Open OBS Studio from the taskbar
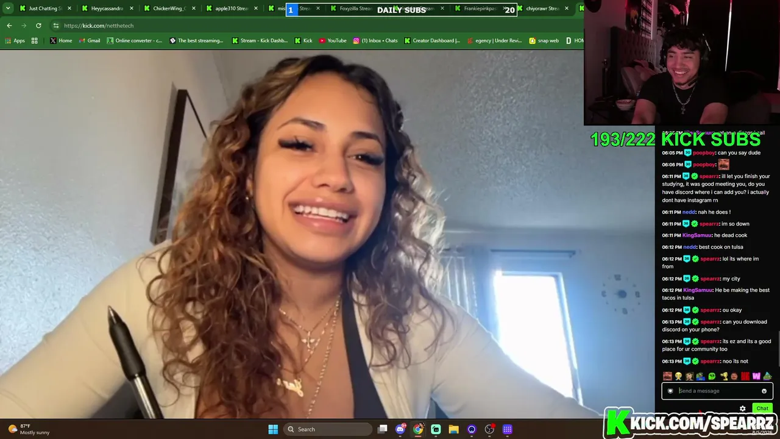 (489, 429)
